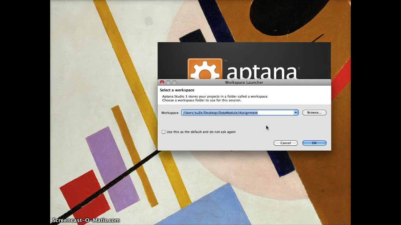
Task: Expand the Workspace path dropdown arrow
Action: point(296,112)
